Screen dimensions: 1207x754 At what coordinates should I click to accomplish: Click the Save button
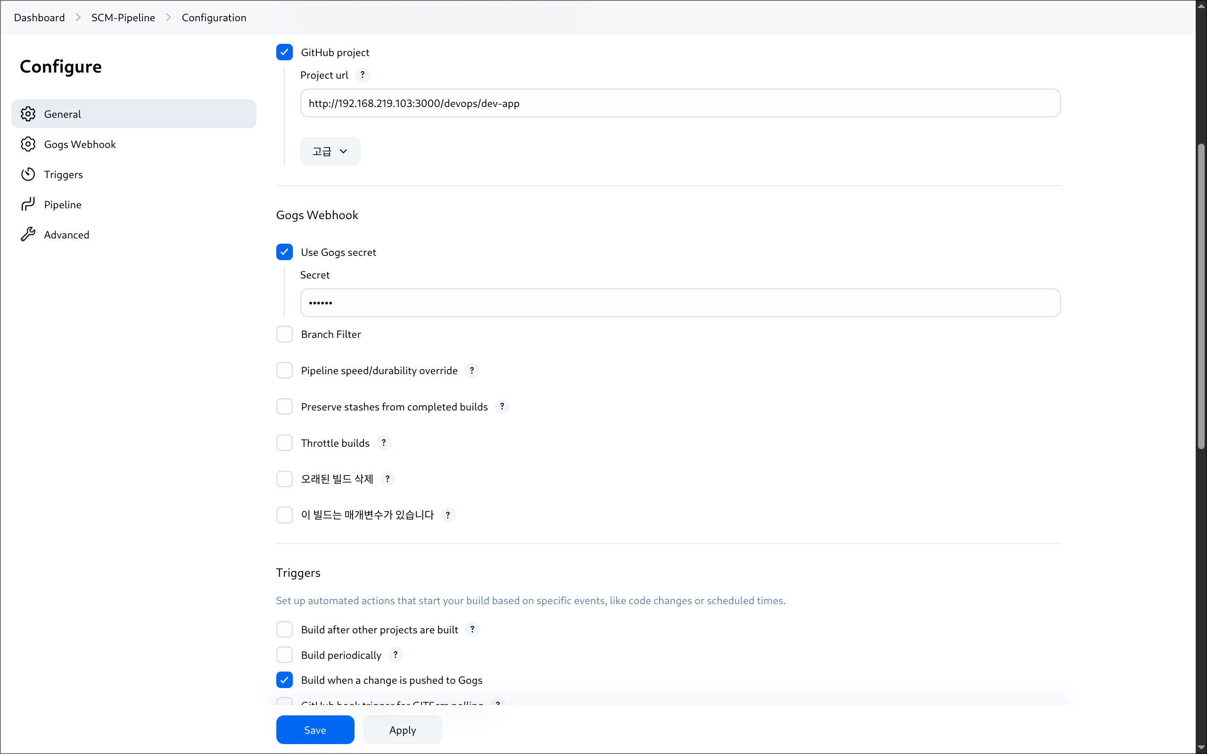click(315, 729)
